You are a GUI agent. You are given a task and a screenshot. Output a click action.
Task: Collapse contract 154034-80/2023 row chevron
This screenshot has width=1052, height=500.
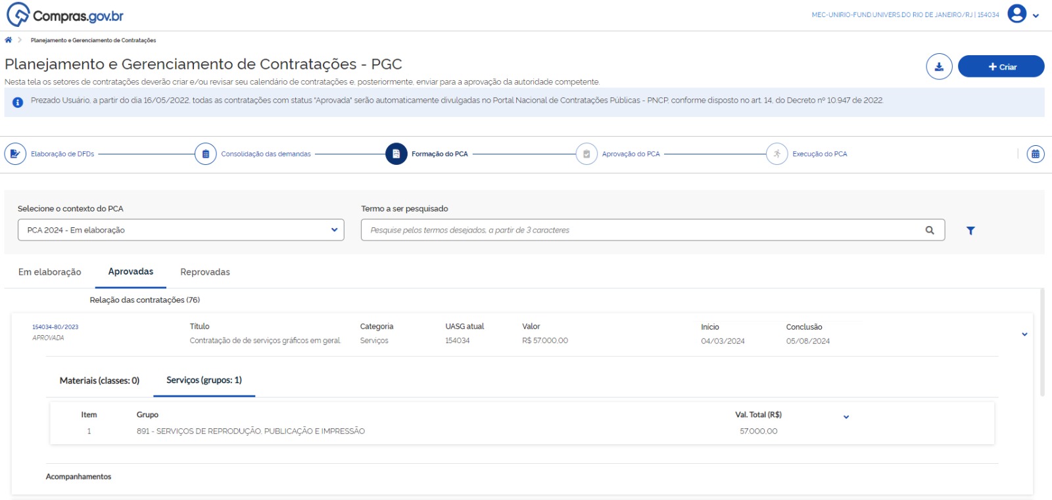pyautogui.click(x=1024, y=334)
